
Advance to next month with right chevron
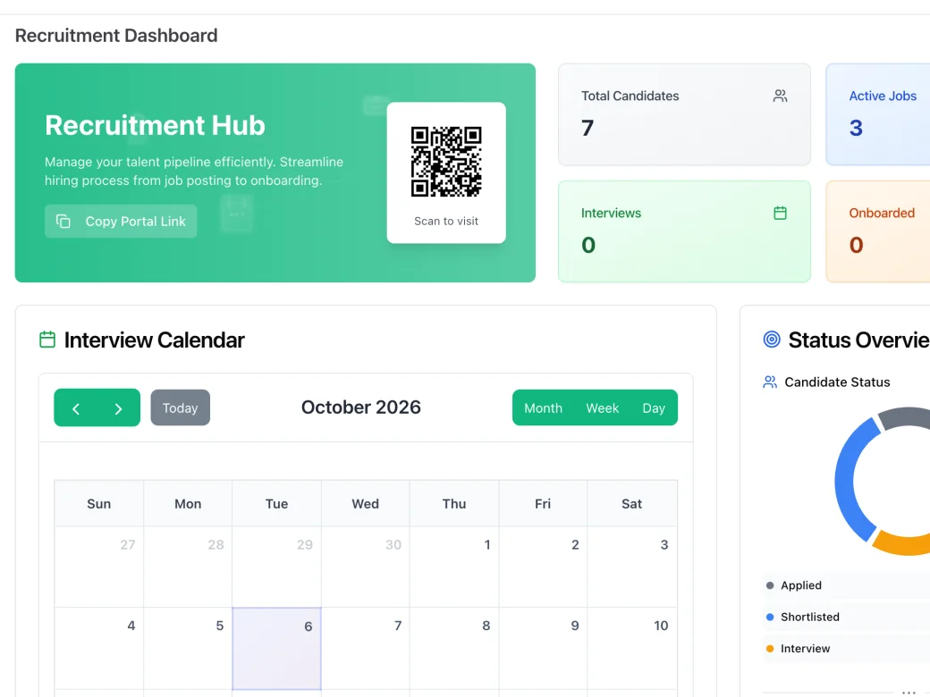(119, 408)
